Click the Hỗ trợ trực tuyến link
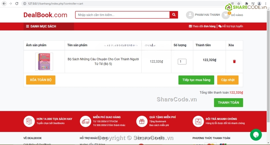 tap(231, 26)
